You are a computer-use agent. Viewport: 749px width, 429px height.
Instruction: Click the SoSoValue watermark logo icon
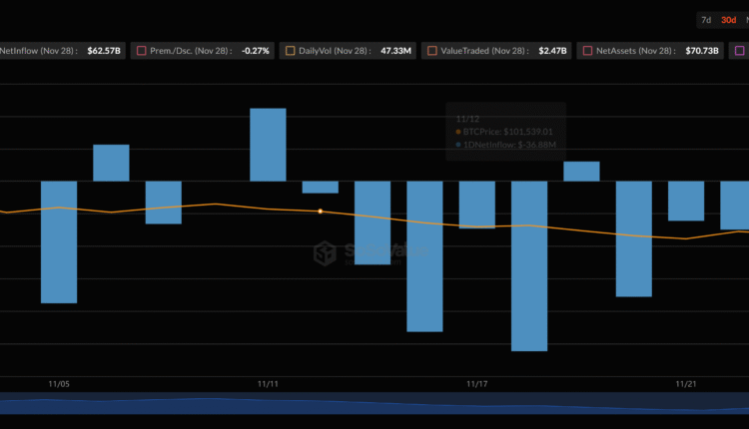(x=325, y=253)
